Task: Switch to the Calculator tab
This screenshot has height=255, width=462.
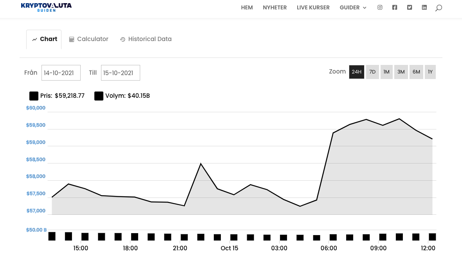Action: (x=88, y=39)
